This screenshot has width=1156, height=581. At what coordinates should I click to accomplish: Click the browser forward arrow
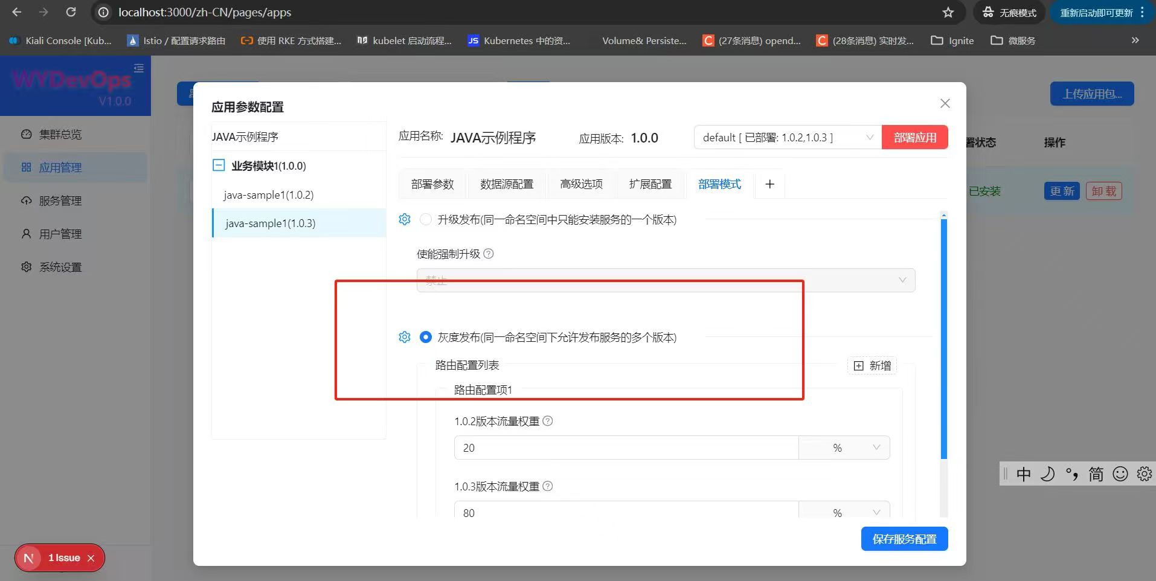43,12
